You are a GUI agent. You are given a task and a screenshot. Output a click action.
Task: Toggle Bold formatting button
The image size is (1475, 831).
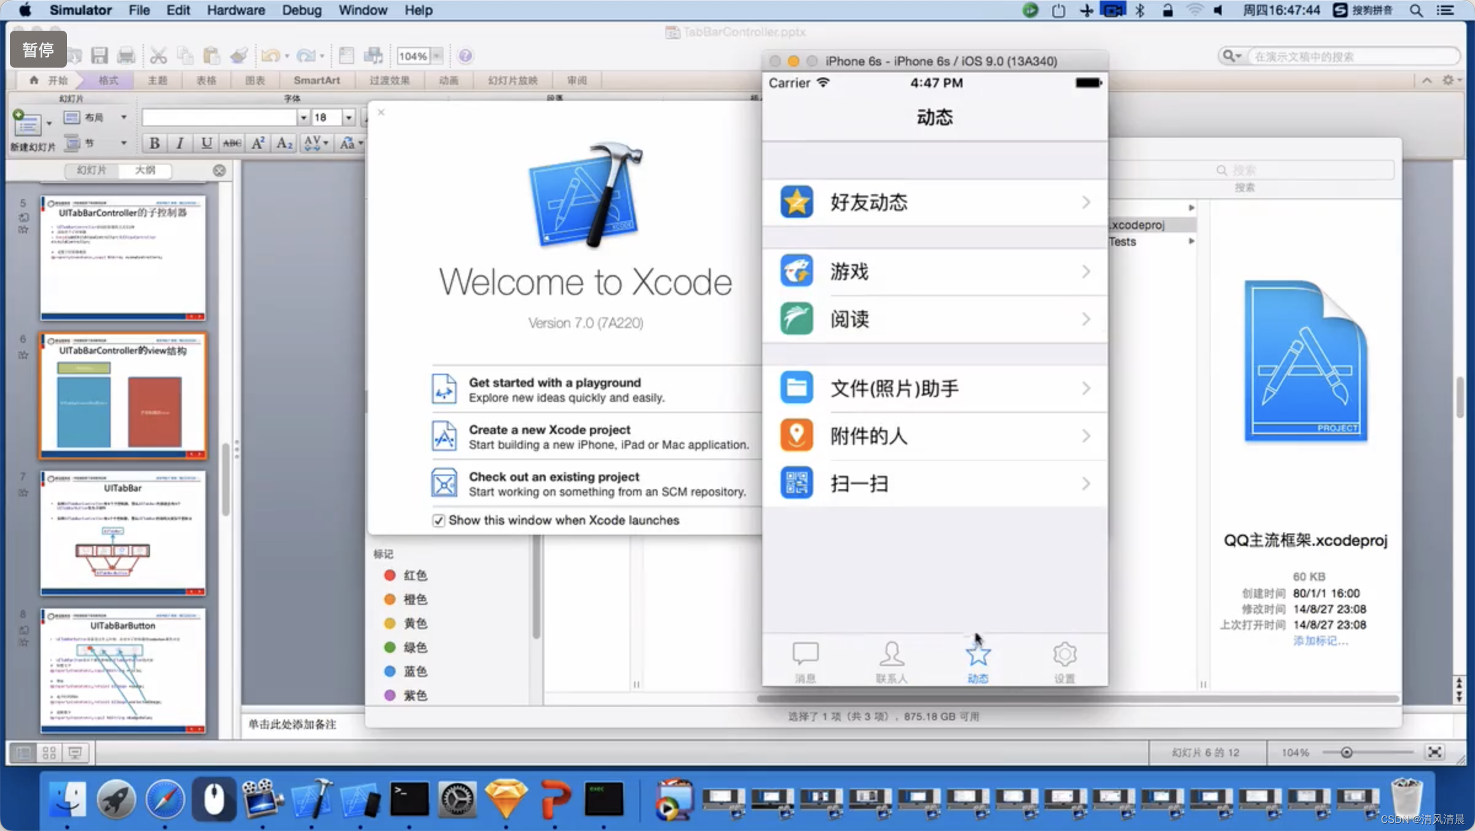pyautogui.click(x=154, y=143)
